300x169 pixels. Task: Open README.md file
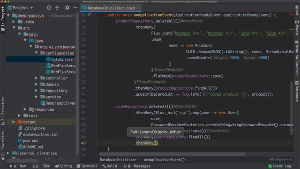(x=30, y=147)
